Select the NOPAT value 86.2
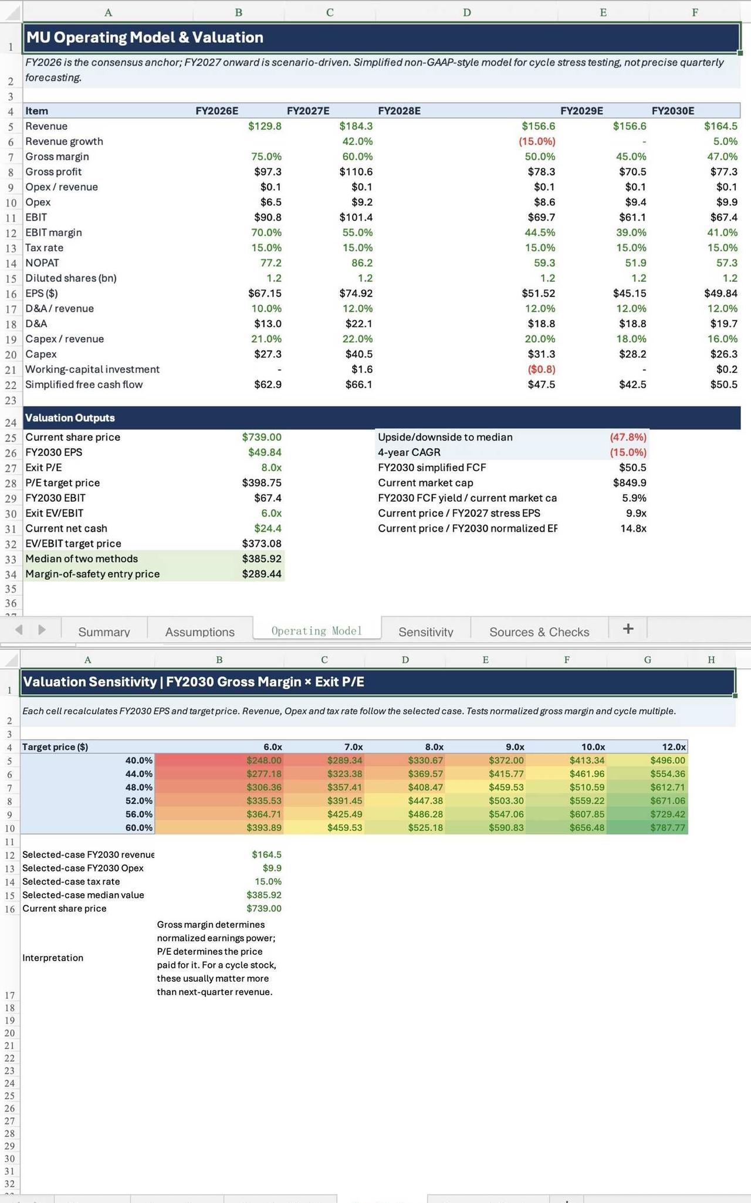 tap(361, 263)
